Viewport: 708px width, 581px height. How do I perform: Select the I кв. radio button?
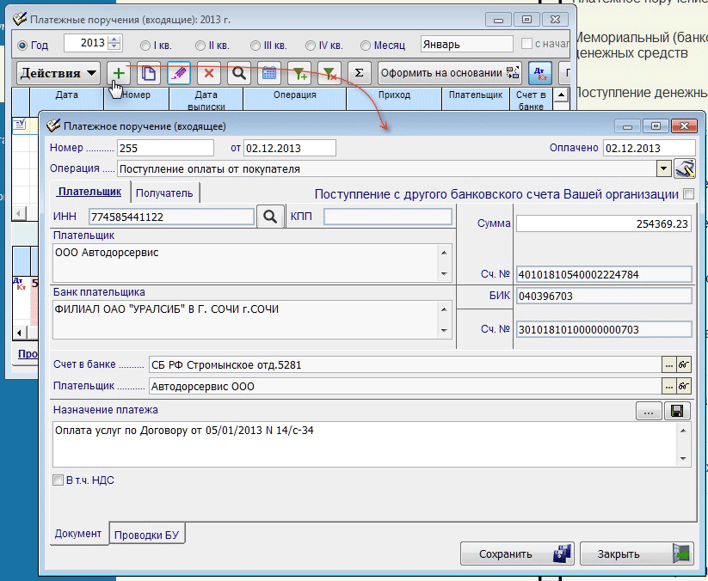click(x=145, y=46)
